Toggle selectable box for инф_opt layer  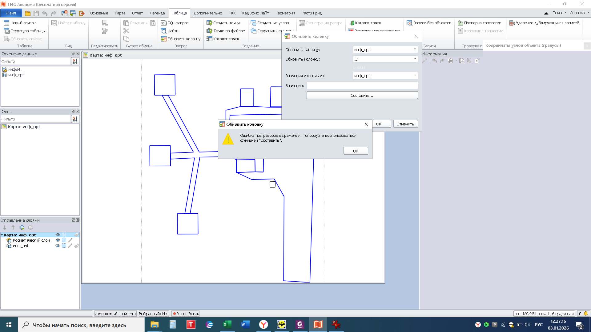(64, 246)
